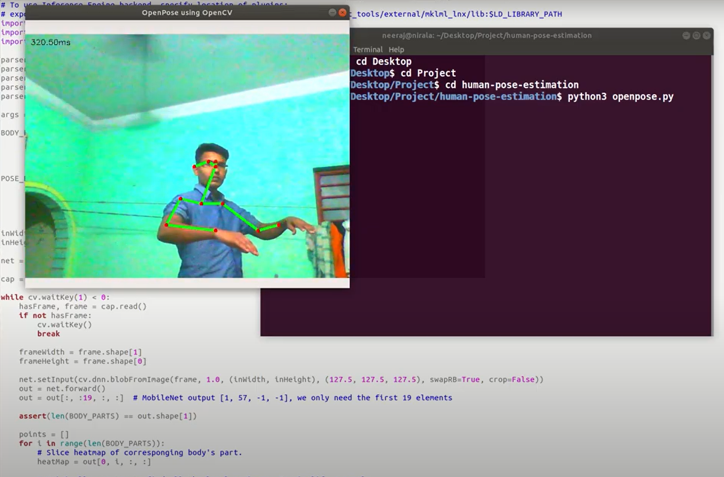Click the 'for i in range(len(BODY_PARTS)):' line
The image size is (724, 477).
pos(92,444)
